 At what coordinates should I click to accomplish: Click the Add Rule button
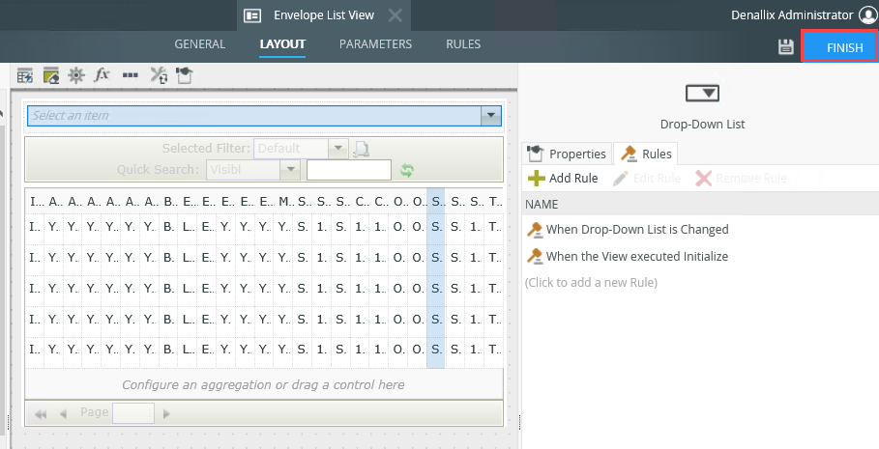563,179
